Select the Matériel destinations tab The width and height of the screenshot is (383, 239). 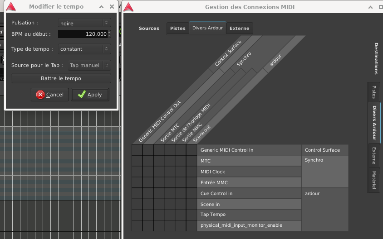(373, 180)
